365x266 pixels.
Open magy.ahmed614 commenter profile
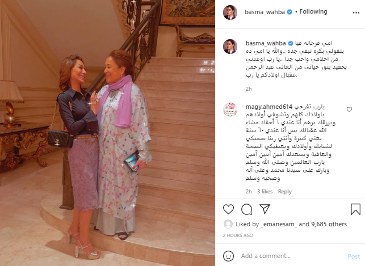[x=269, y=107]
